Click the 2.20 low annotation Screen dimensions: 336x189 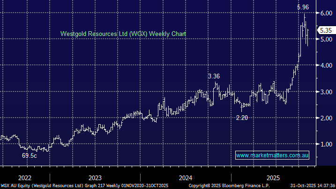point(241,118)
